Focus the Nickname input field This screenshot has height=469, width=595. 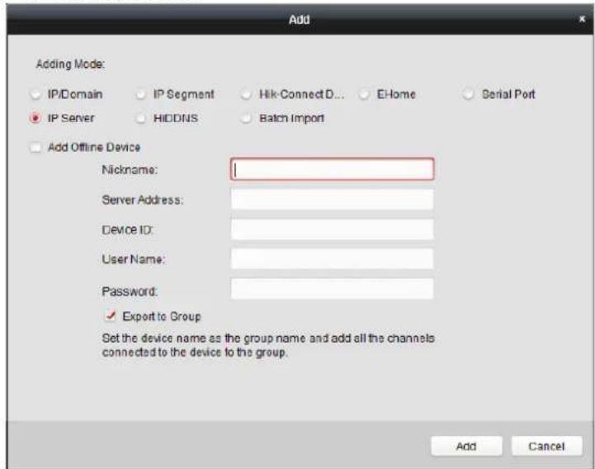(x=332, y=169)
